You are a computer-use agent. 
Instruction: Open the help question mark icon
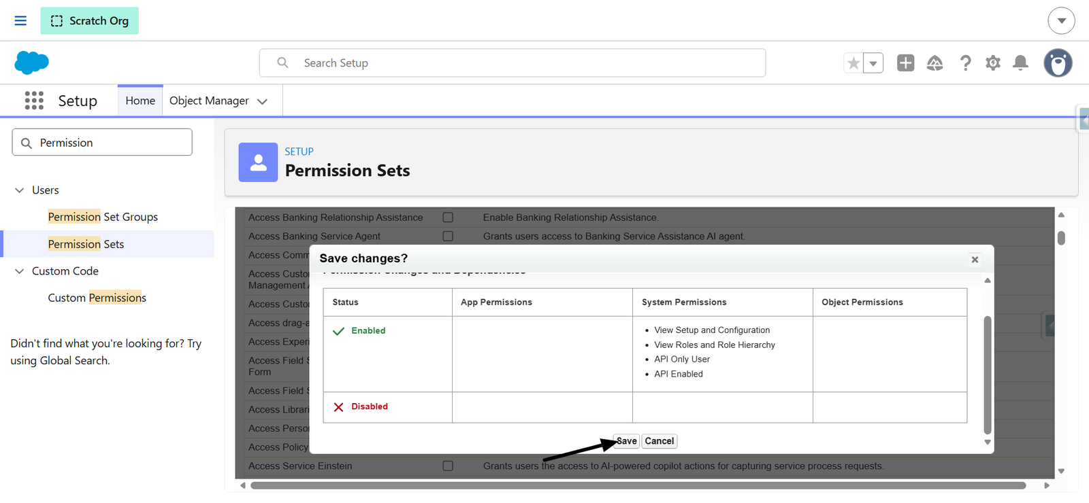pyautogui.click(x=965, y=63)
